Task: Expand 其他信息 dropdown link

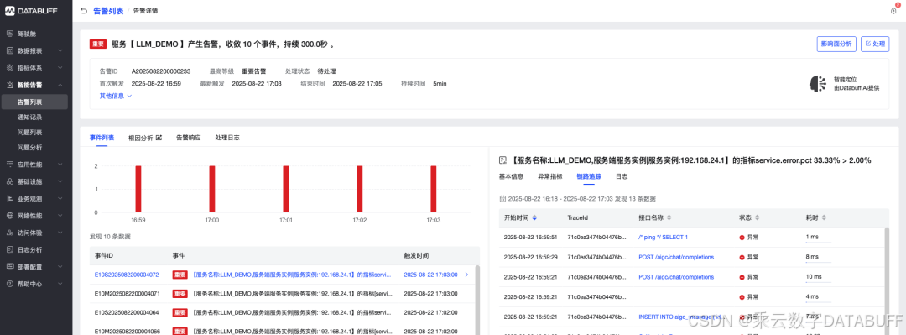Action: pos(116,96)
